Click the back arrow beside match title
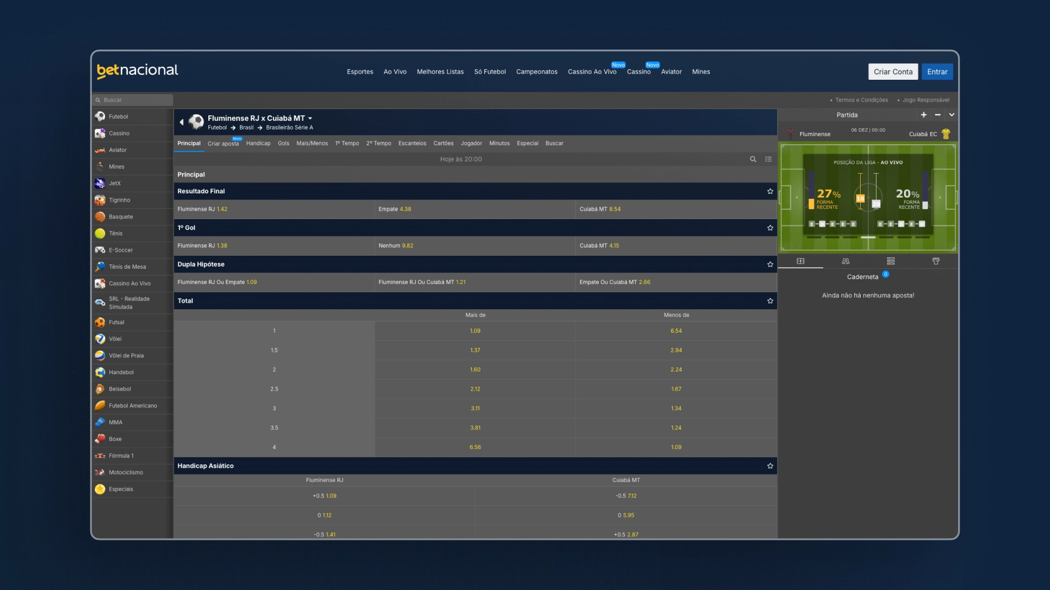Image resolution: width=1050 pixels, height=590 pixels. pos(182,122)
